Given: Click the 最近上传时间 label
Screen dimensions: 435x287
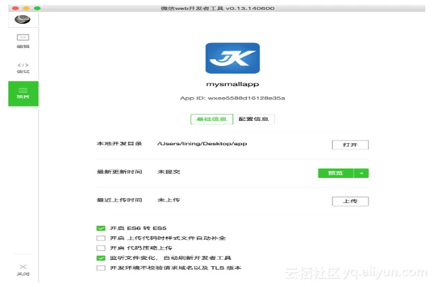Looking at the screenshot, I should [120, 200].
